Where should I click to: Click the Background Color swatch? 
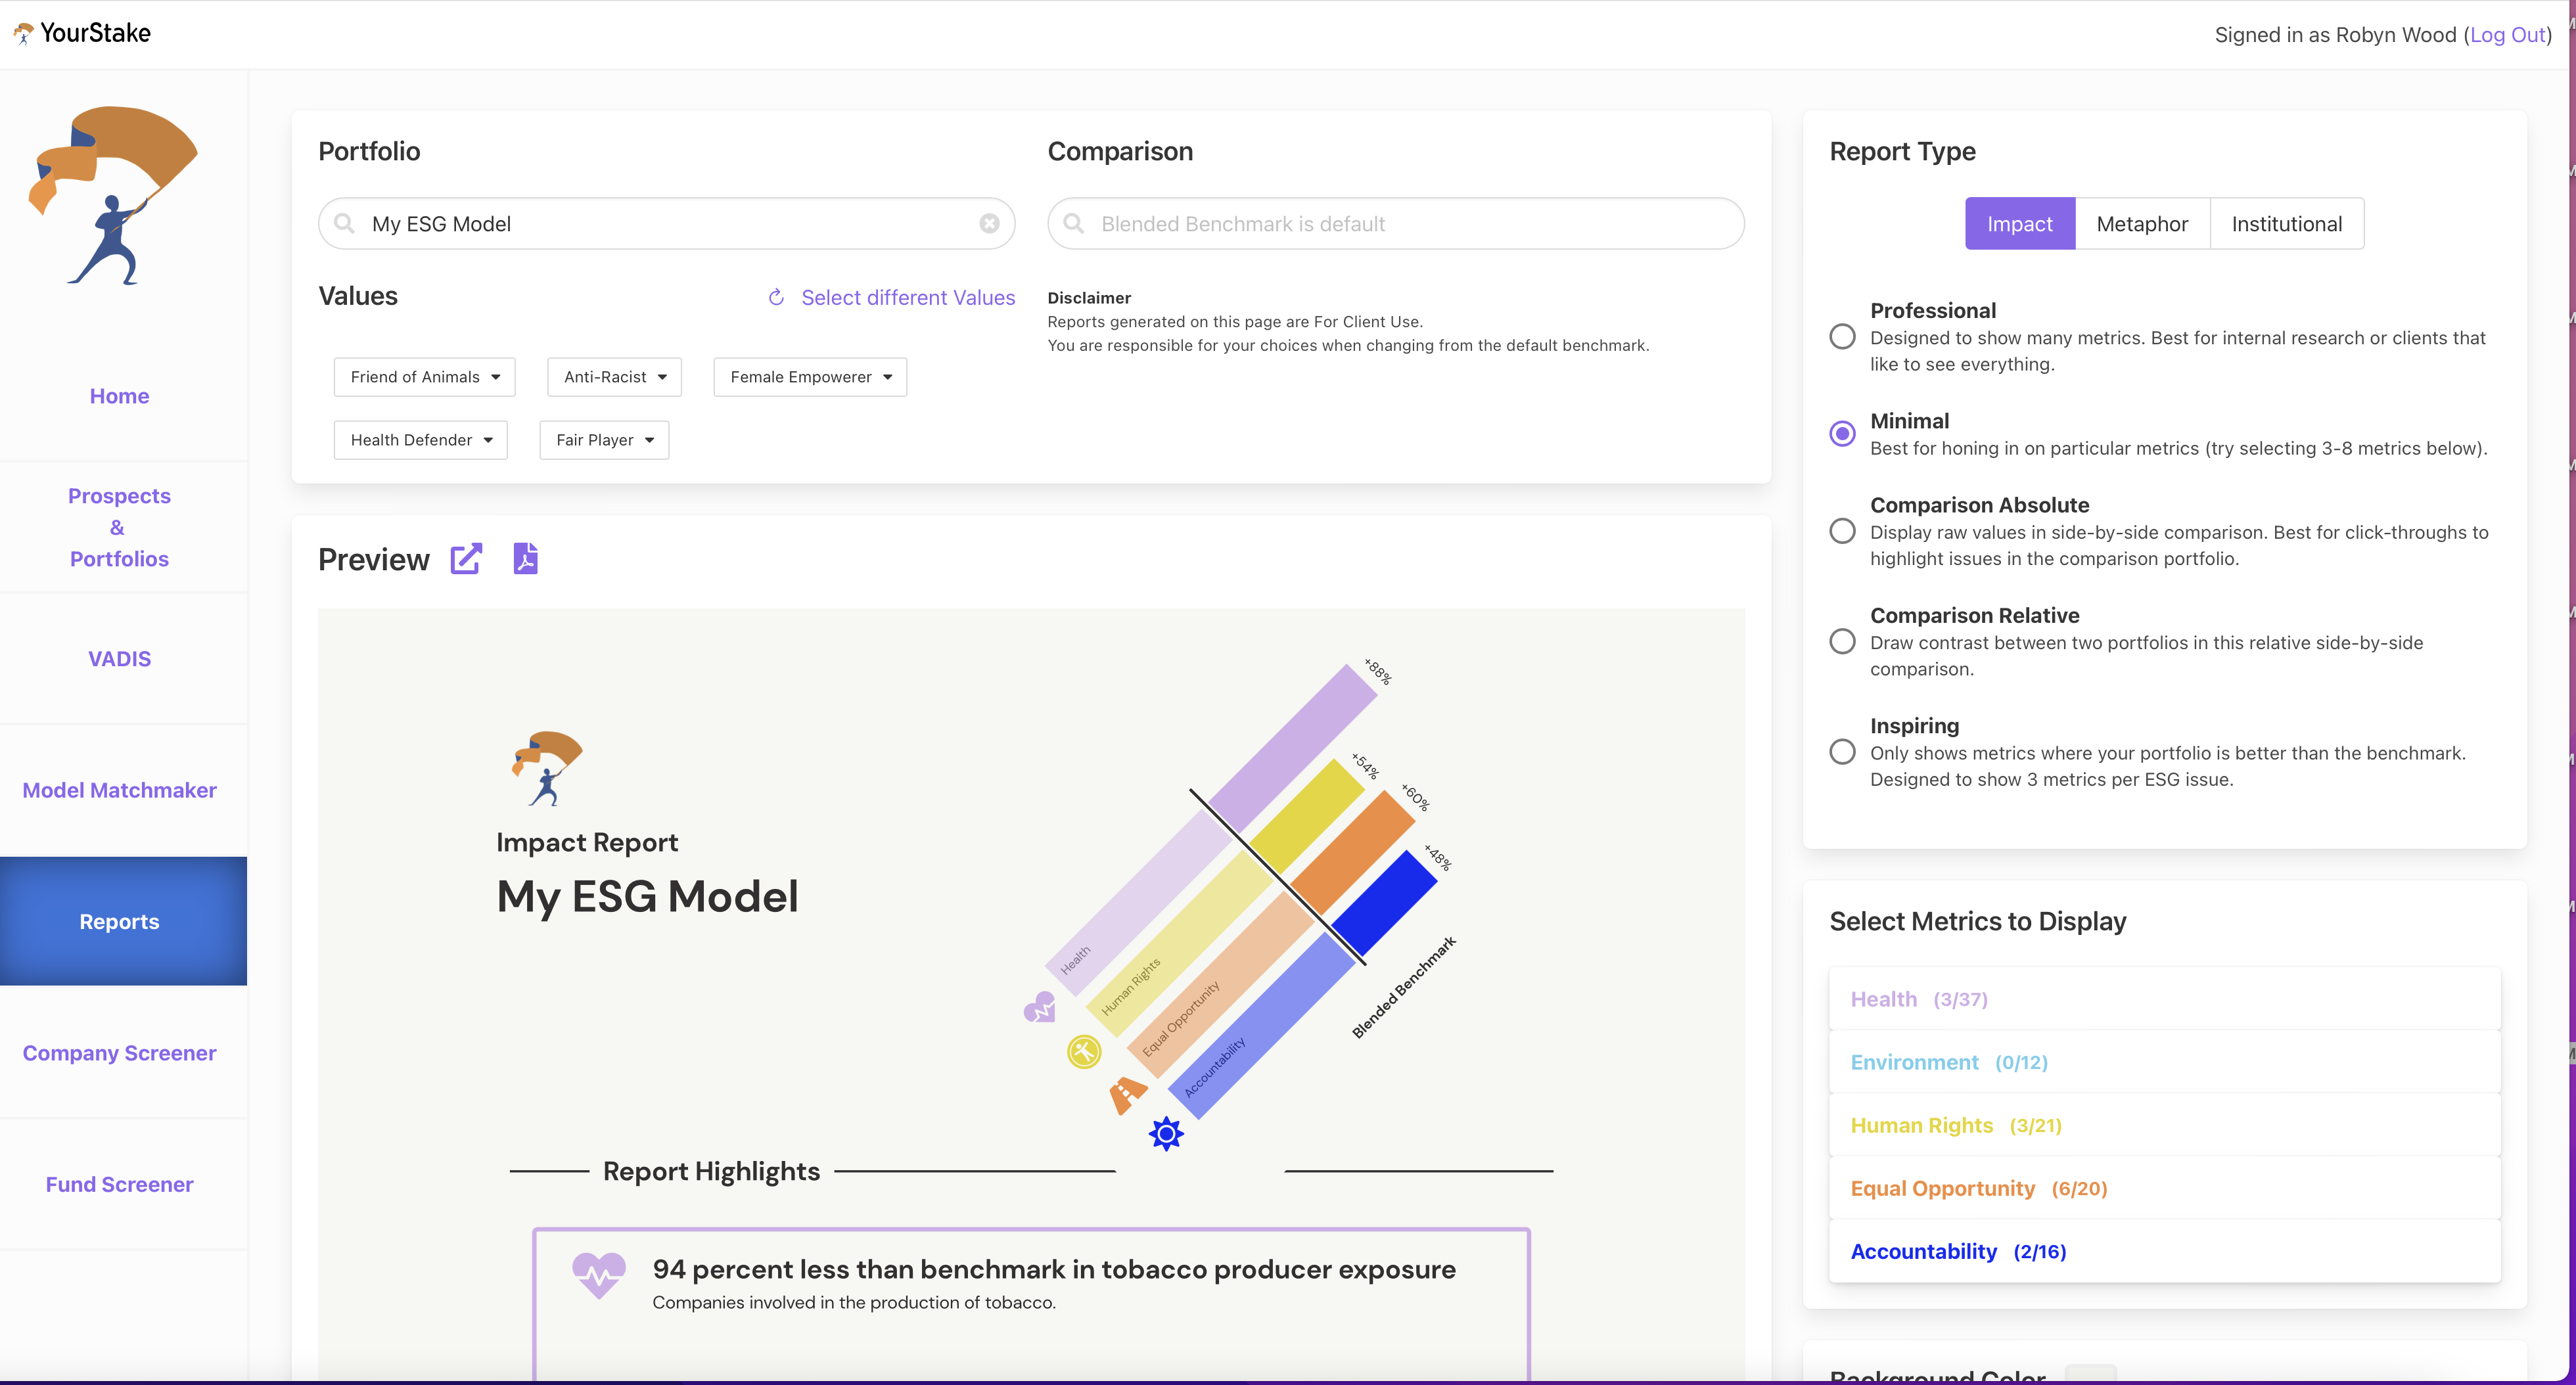pyautogui.click(x=2090, y=1374)
